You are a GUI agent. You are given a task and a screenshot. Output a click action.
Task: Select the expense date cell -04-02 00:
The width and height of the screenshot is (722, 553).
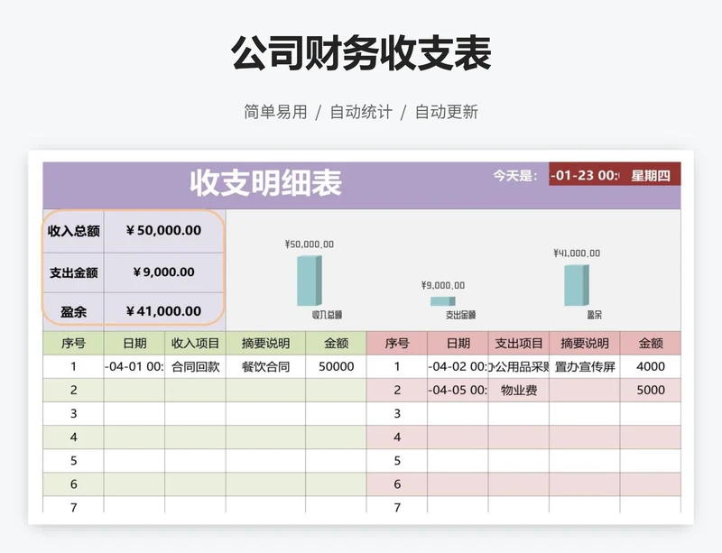tap(458, 366)
